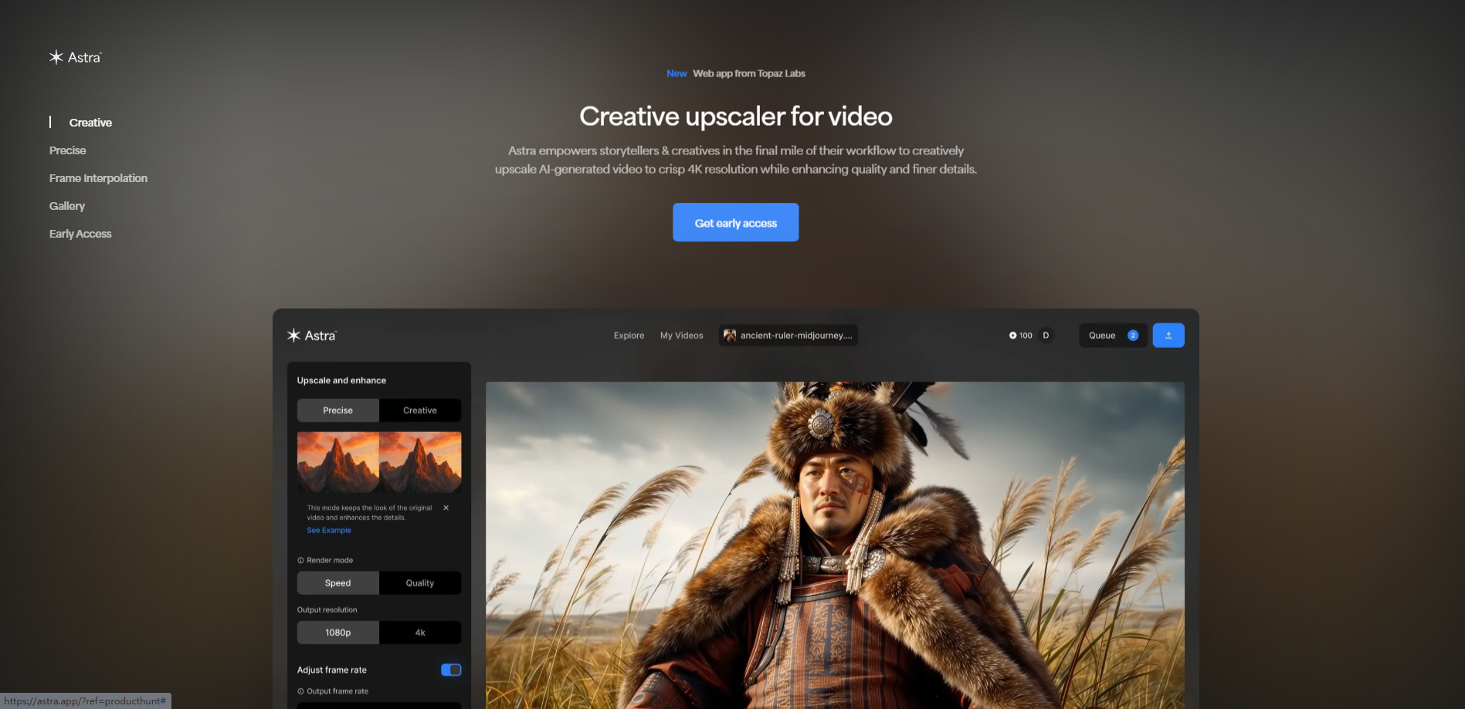
Task: Toggle the Adjust frame rate switch
Action: point(451,670)
